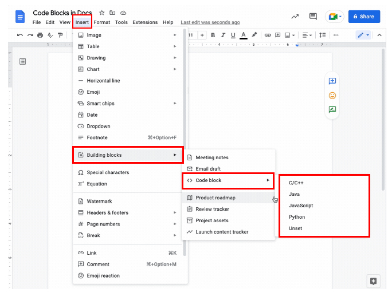Expand Smart chips submenu
This screenshot has height=292, width=388.
tap(128, 104)
